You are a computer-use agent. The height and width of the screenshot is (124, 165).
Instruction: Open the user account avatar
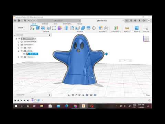(x=149, y=21)
